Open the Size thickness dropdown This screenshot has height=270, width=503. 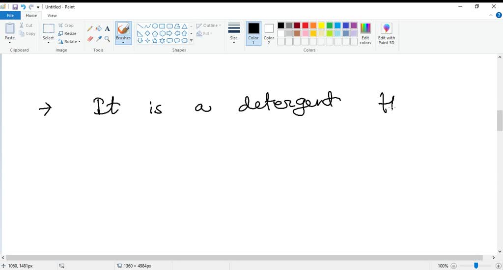(234, 33)
